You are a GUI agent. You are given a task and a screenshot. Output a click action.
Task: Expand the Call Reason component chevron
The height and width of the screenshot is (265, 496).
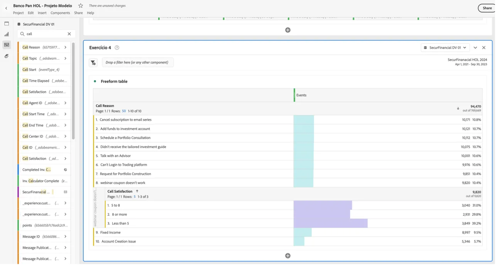pos(65,47)
